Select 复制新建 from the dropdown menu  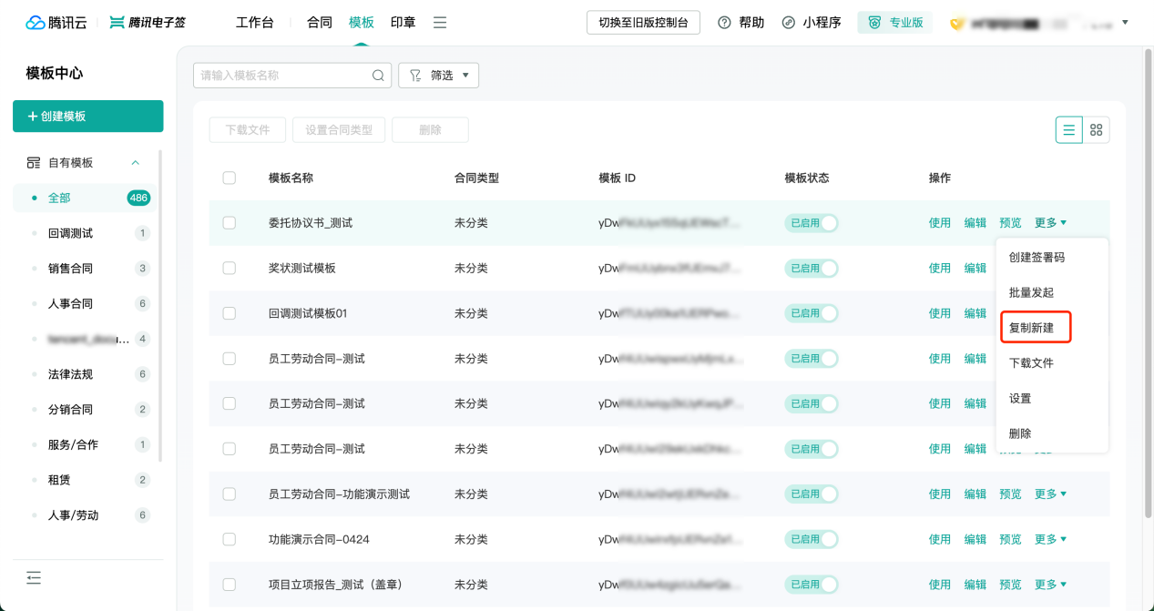coord(1036,328)
